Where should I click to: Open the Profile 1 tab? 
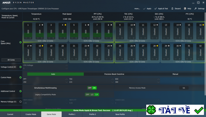point(72,114)
